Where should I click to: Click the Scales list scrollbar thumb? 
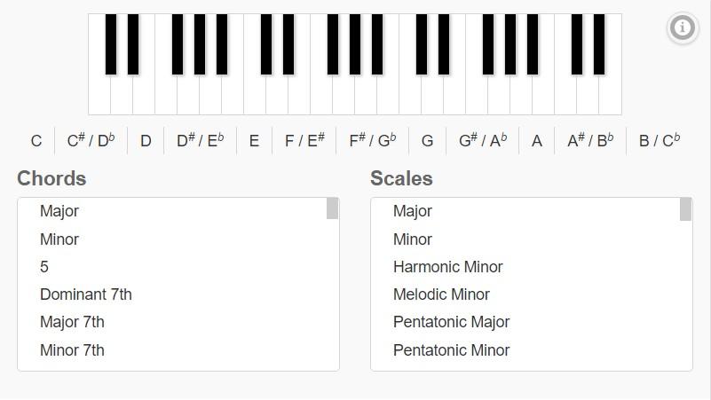tap(685, 209)
